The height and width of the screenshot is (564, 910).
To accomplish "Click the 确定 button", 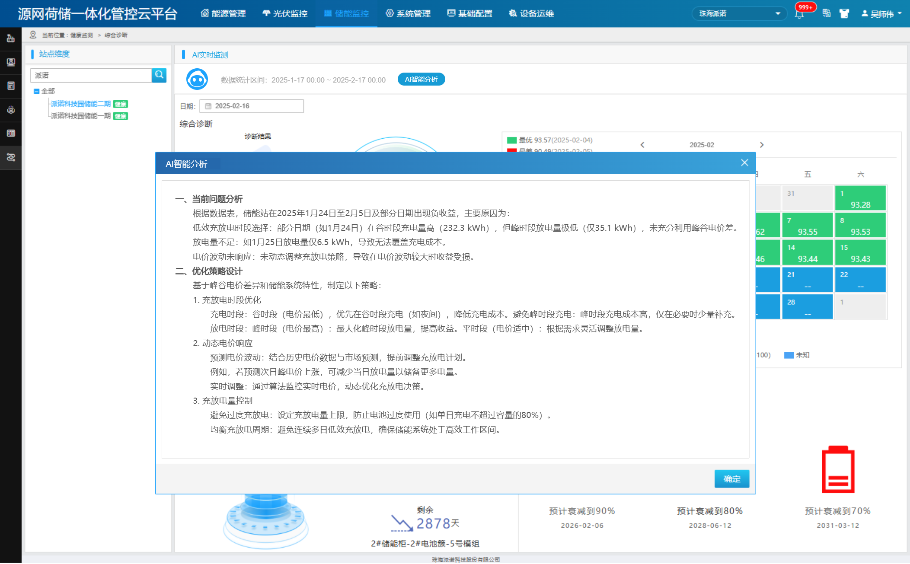I will point(731,479).
